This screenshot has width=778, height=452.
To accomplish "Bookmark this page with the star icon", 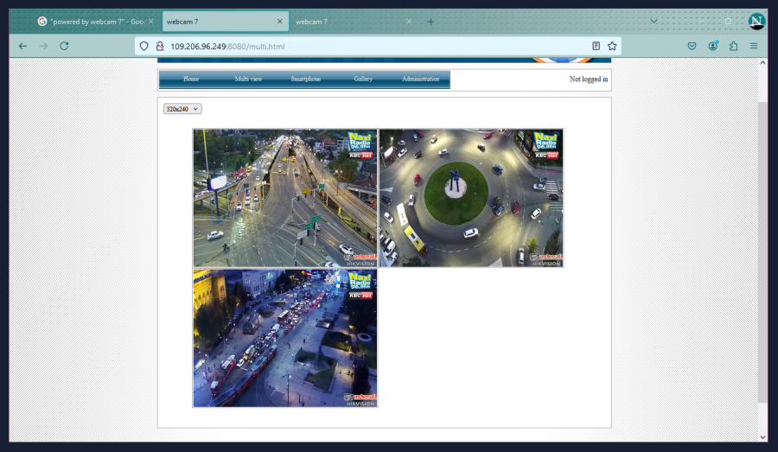I will (612, 46).
